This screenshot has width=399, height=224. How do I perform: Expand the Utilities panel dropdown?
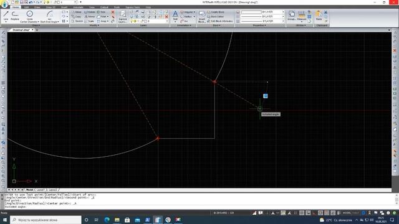click(300, 26)
